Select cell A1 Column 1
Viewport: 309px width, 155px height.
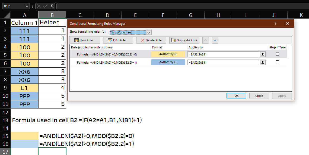coord(24,23)
